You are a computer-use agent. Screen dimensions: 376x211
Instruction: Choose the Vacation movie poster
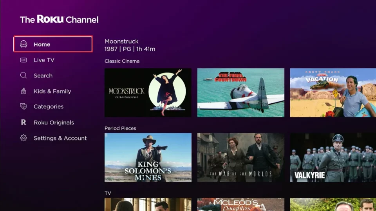pos(333,92)
